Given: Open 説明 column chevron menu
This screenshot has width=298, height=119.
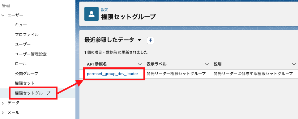Looking at the screenshot, I should tap(294, 64).
